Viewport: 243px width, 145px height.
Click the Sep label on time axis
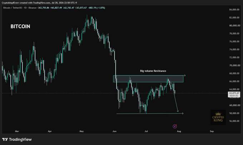(212, 131)
